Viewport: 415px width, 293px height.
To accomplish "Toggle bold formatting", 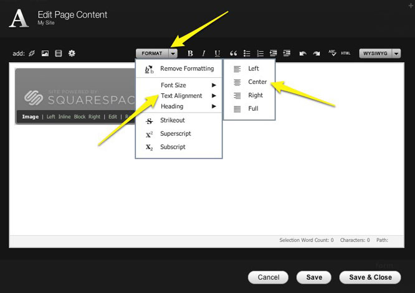I will point(190,53).
